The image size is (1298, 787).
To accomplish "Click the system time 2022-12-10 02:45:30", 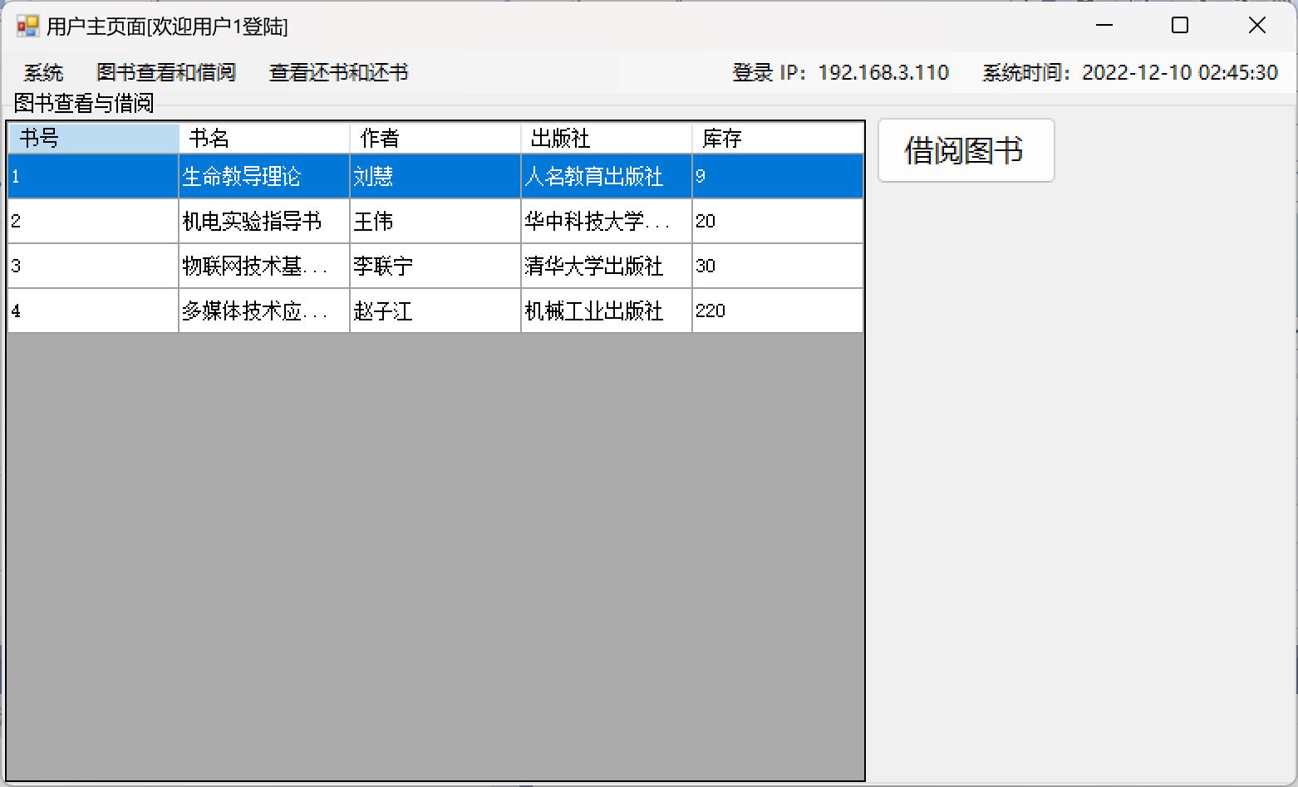I will [1180, 73].
